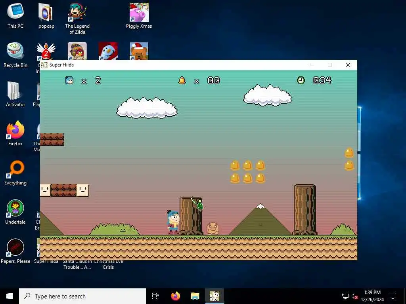Click the bell counter icon in HUD
Screen dimensions: 406x304
[182, 80]
